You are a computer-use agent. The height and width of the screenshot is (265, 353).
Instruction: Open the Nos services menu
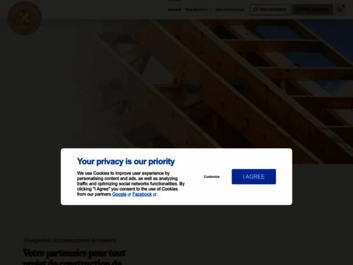tap(196, 9)
